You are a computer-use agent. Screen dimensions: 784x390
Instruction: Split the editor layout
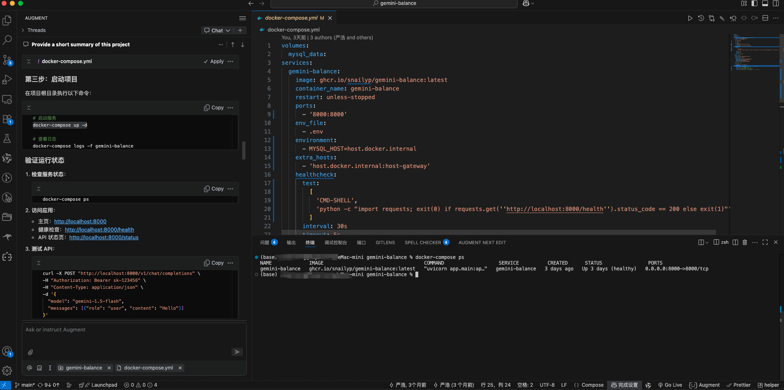pos(765,18)
